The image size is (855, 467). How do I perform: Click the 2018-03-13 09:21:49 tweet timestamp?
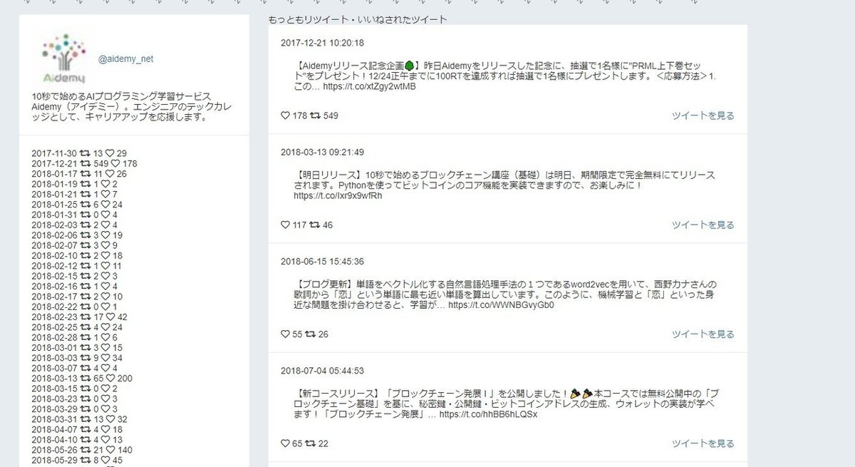click(x=322, y=152)
